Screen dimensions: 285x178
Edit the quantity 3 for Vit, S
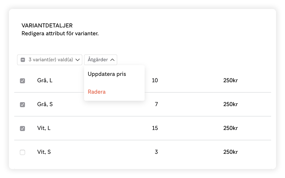tap(156, 152)
